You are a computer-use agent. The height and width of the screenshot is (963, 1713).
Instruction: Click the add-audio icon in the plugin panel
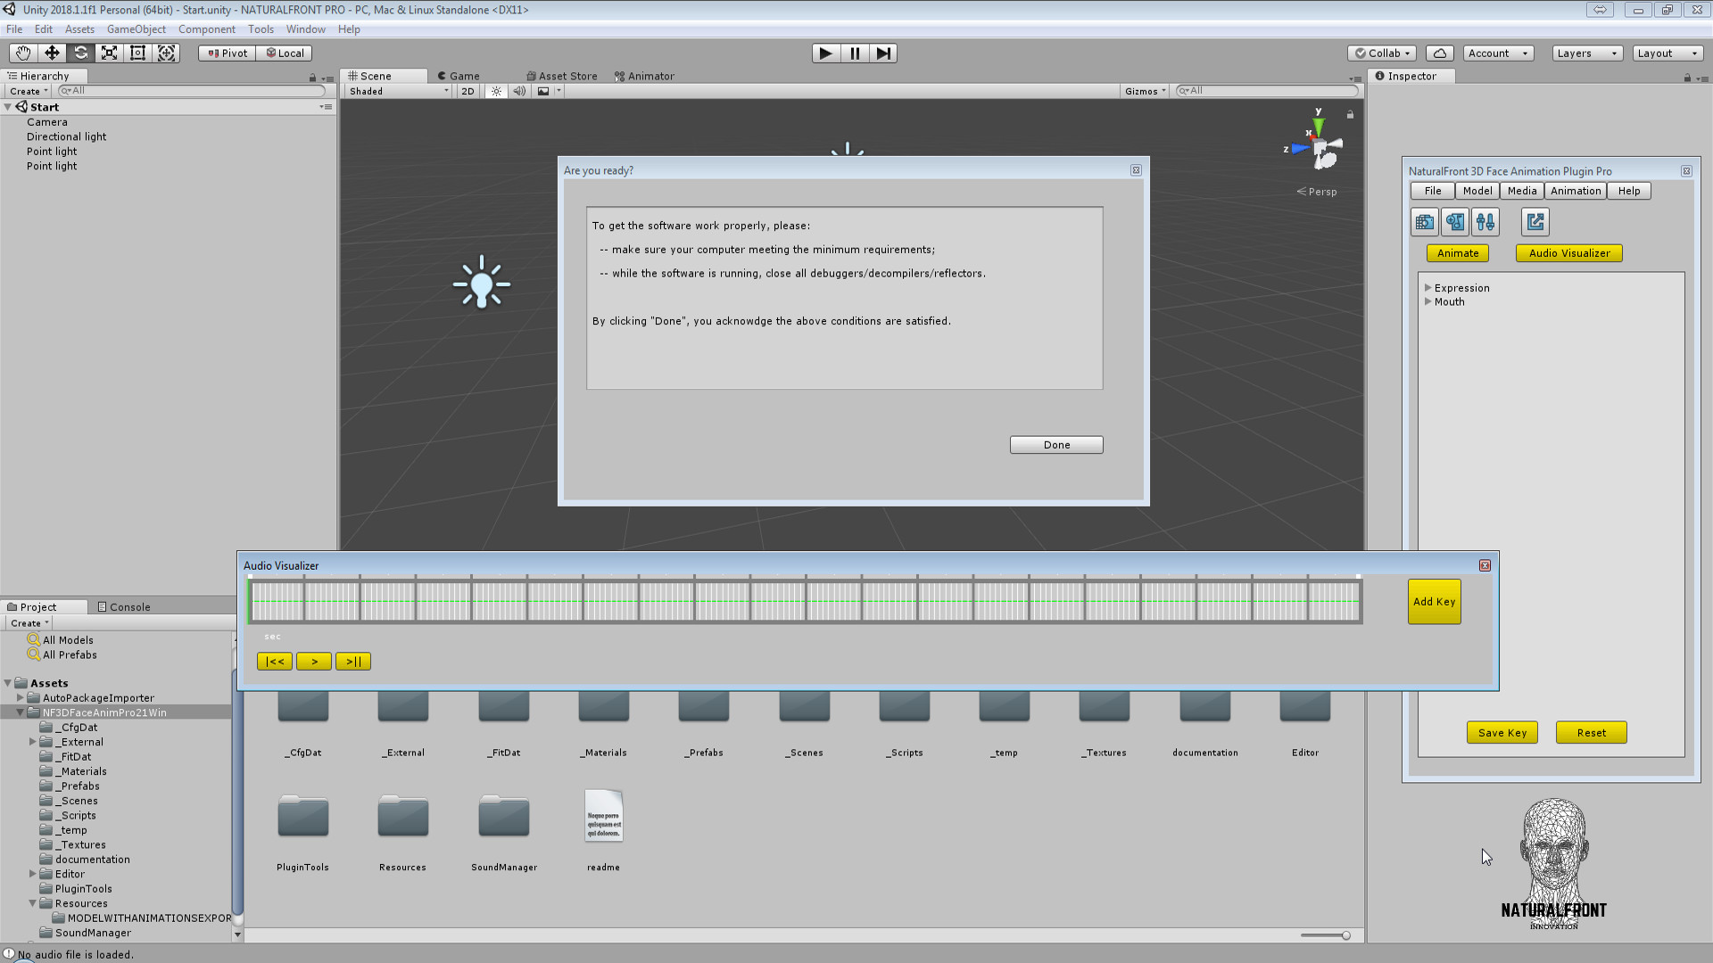pos(1455,221)
